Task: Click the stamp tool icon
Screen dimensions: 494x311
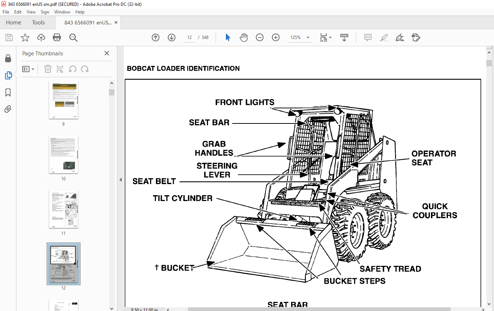Action: [416, 38]
